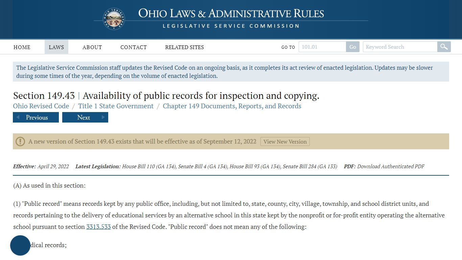The image size is (462, 260).
Task: Open House Bill 110 (GA 134) link
Action: click(x=149, y=166)
